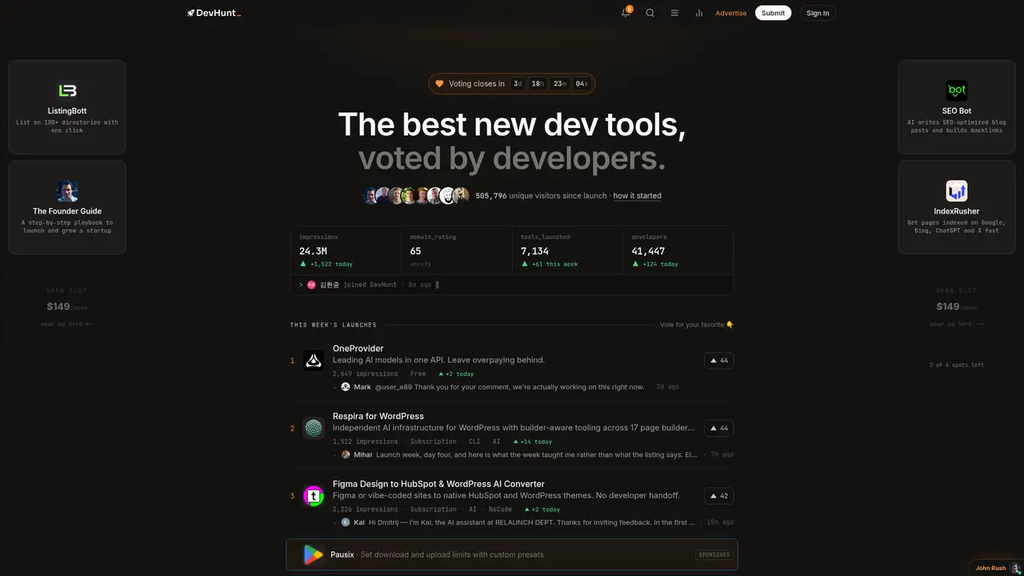Click the tools_launched 7,134 stat
This screenshot has width=1024, height=576.
(x=567, y=251)
